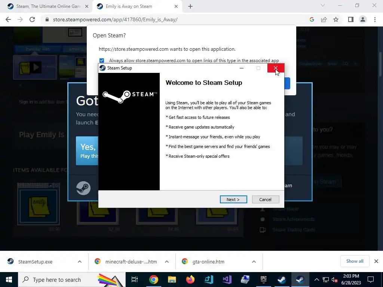Open Task View on taskbar
This screenshot has height=287, width=383.
tap(135, 280)
